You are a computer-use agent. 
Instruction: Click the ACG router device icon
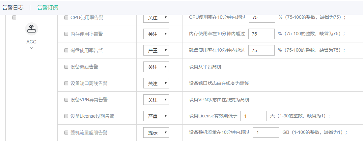[32, 29]
